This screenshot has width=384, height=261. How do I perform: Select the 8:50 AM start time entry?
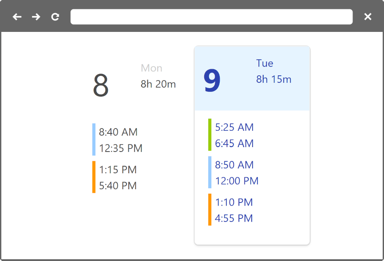pos(234,164)
